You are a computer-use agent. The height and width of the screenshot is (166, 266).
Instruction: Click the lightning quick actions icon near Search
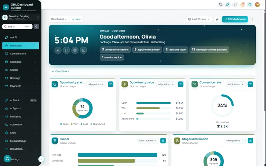[x=36, y=27]
